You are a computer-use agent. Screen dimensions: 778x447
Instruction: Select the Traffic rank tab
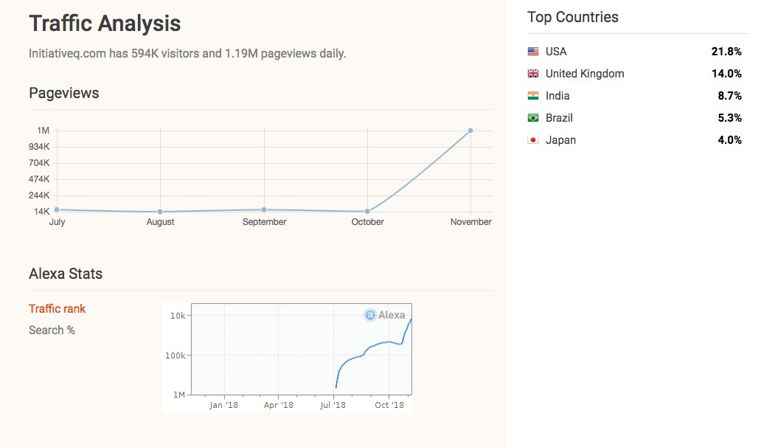coord(57,308)
